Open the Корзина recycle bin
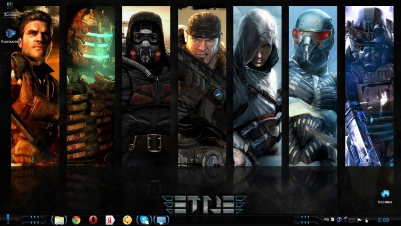 point(385,196)
